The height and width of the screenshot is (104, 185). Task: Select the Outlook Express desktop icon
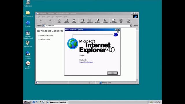[28, 55]
